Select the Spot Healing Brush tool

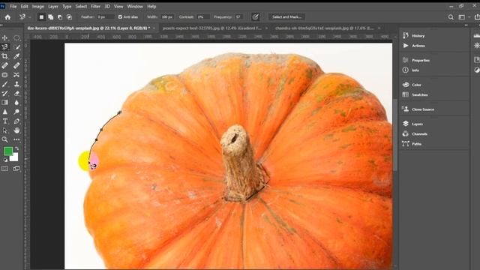5,65
